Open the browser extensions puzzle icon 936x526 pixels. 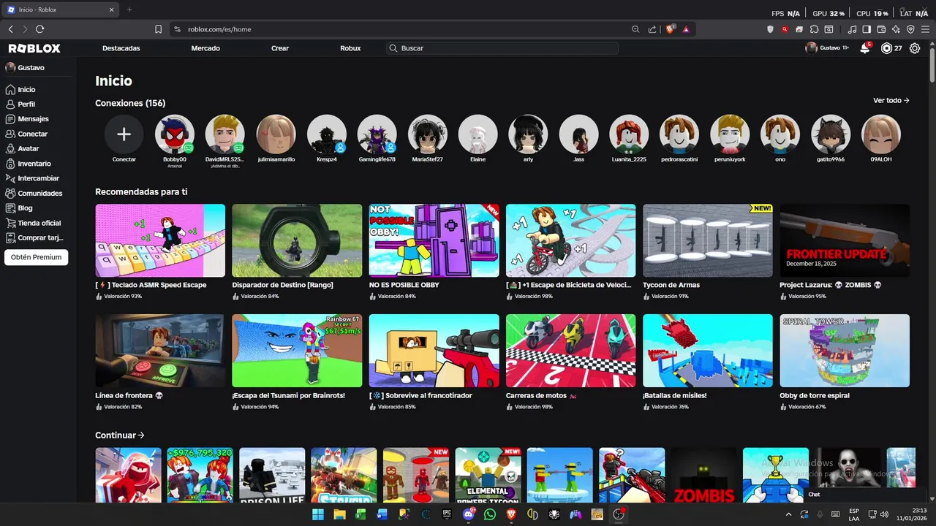pos(814,29)
